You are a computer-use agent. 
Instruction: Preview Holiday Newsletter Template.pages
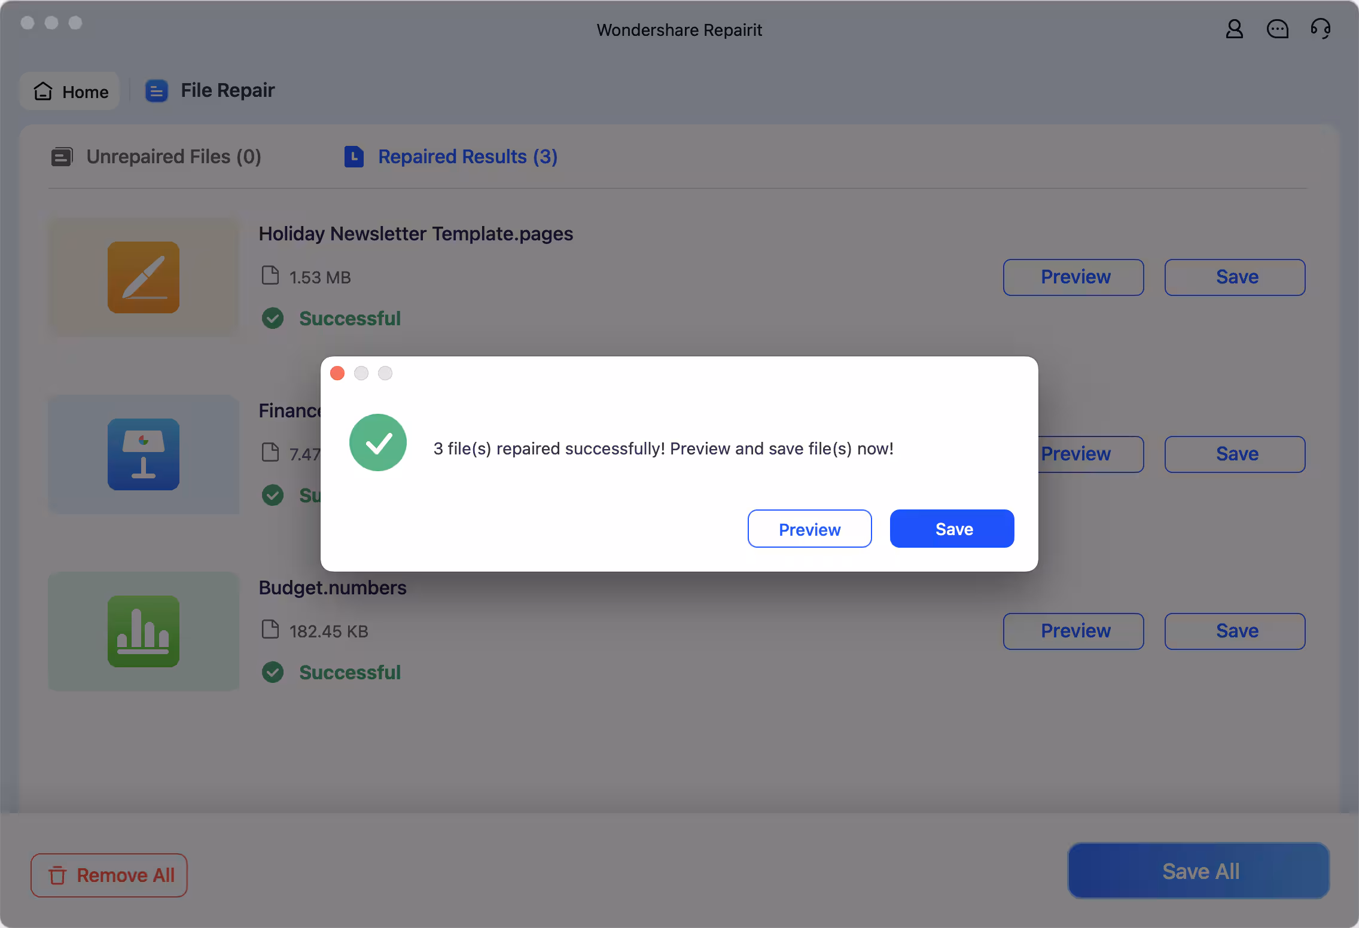pos(1074,277)
